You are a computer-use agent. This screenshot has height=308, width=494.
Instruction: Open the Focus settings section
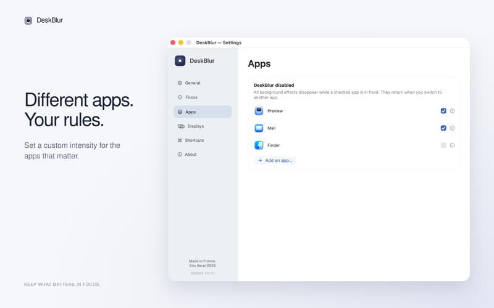[203, 97]
